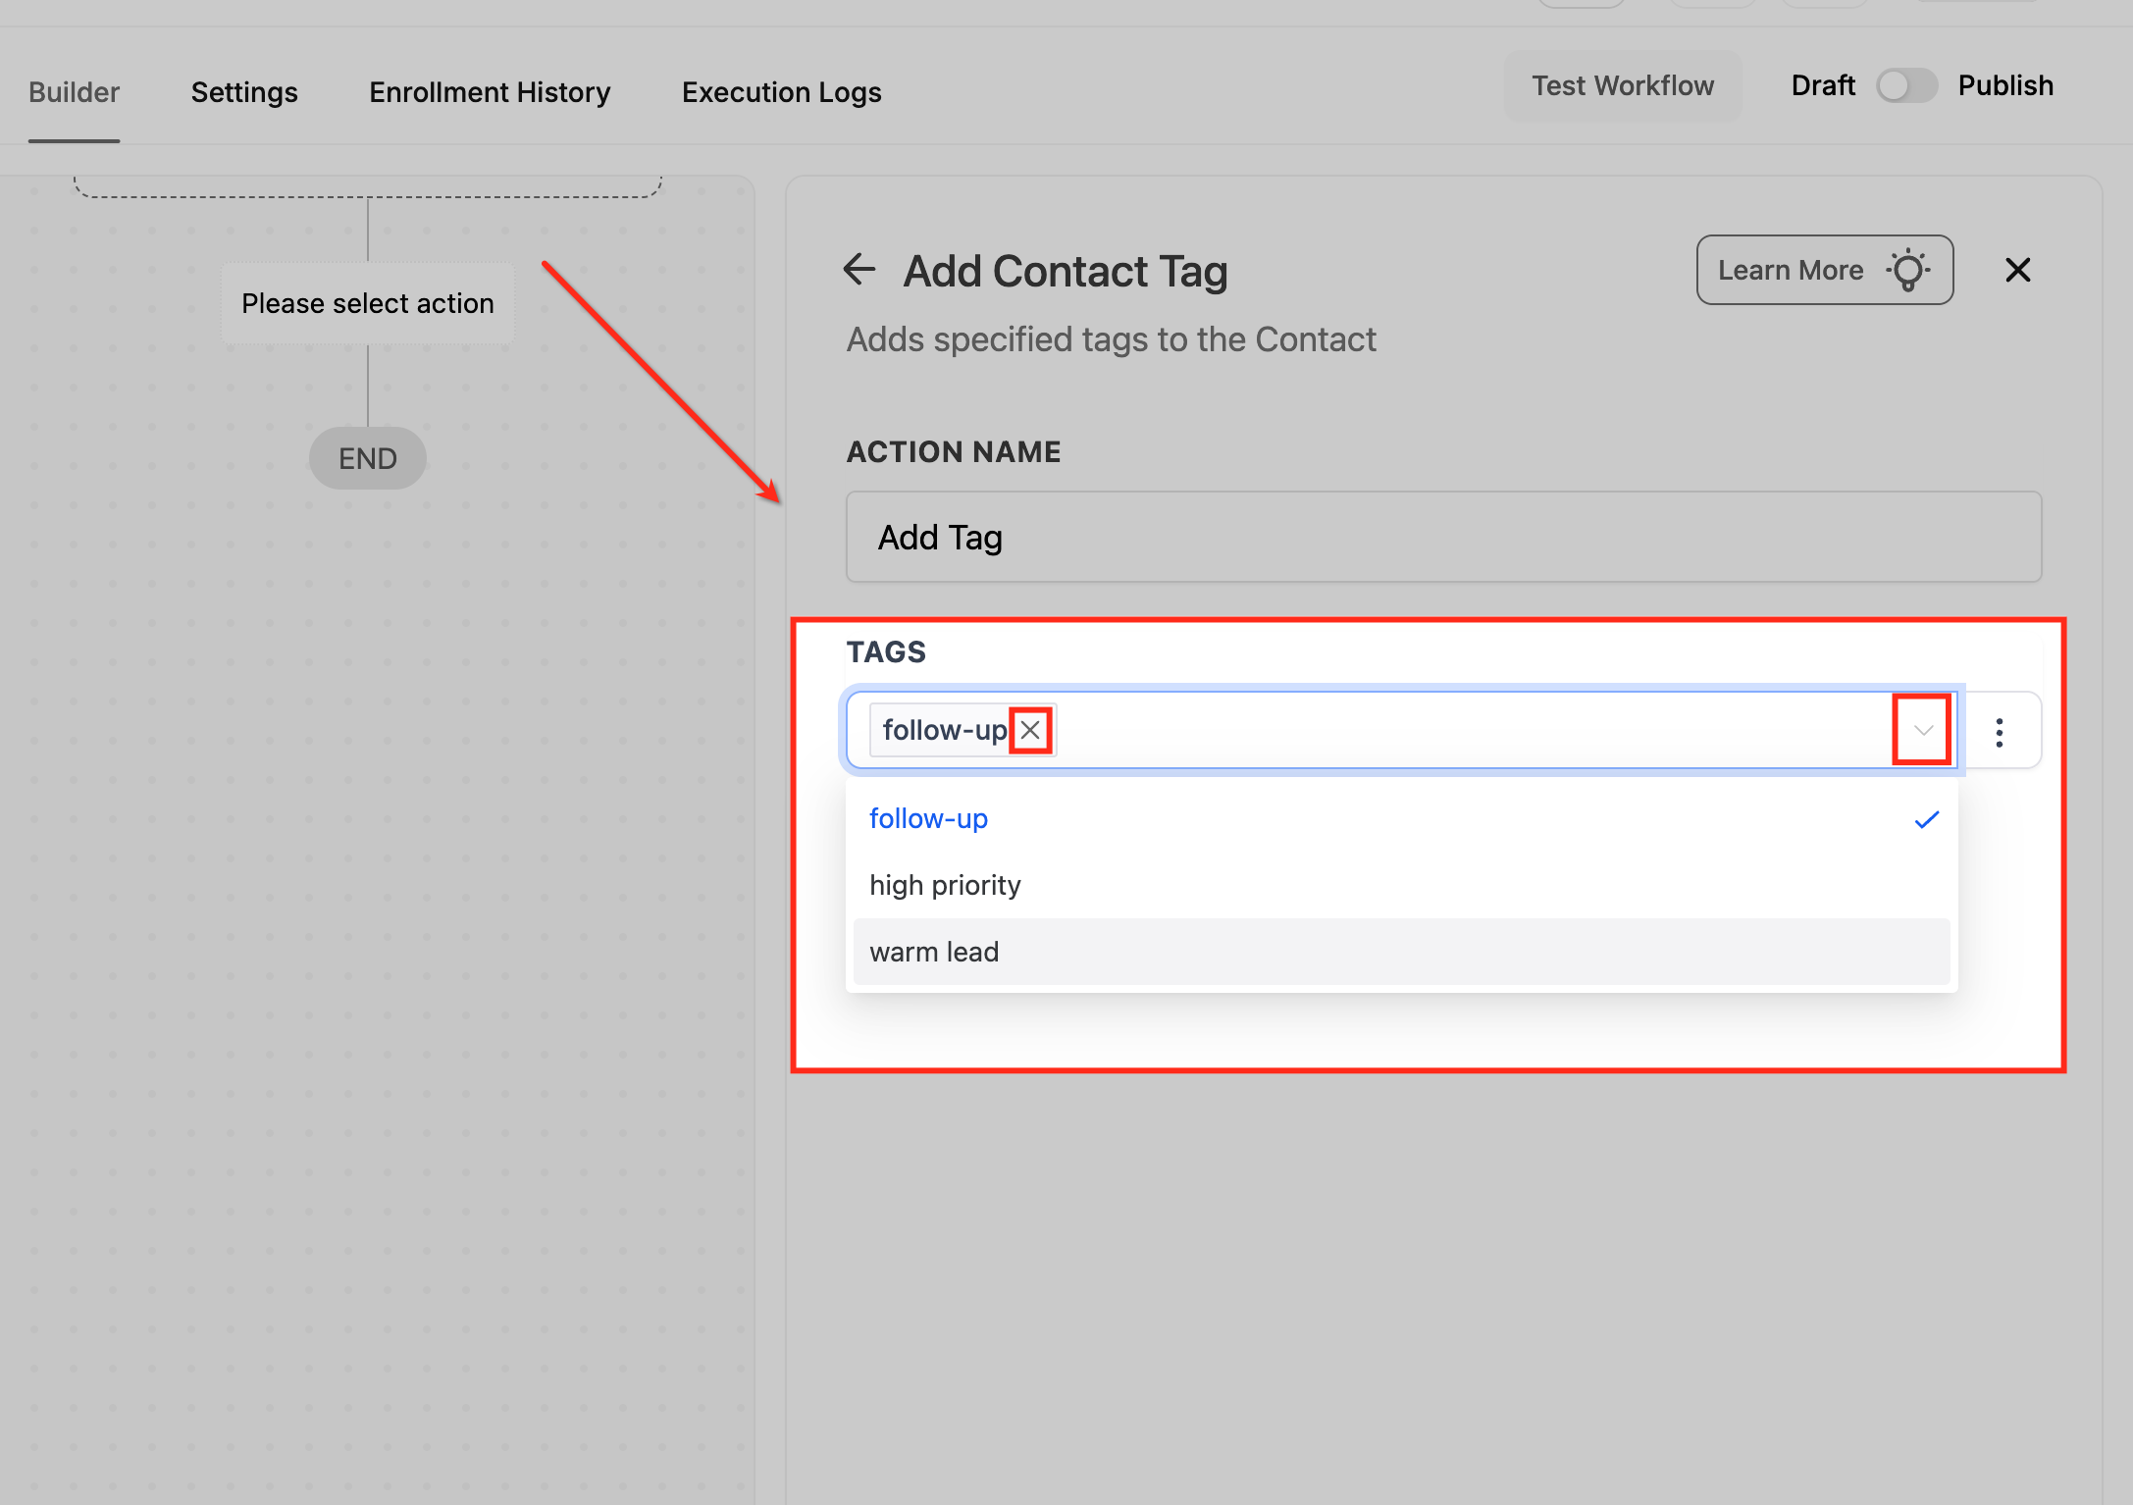This screenshot has height=1505, width=2133.
Task: Click the blue checkmark next to follow-up
Action: tap(1926, 819)
